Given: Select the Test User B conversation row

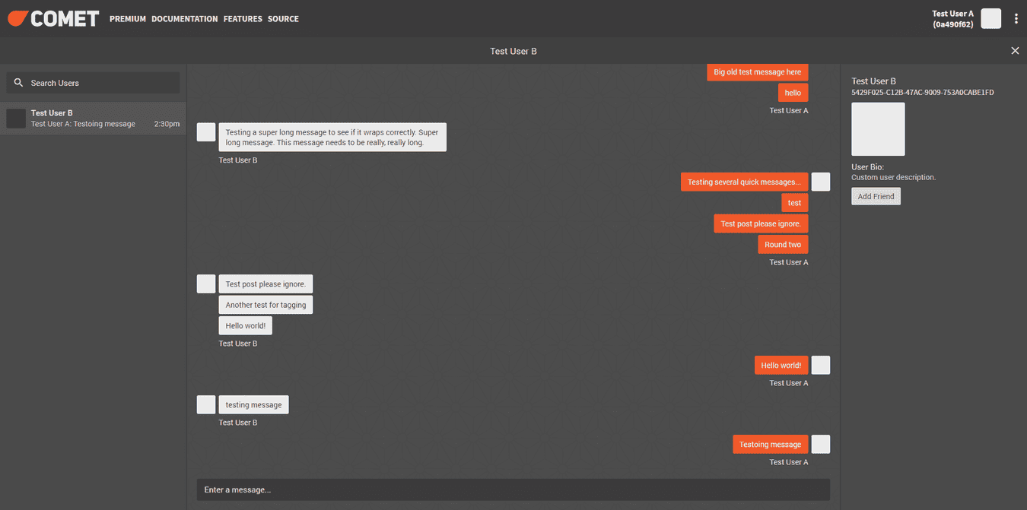Looking at the screenshot, I should [93, 119].
